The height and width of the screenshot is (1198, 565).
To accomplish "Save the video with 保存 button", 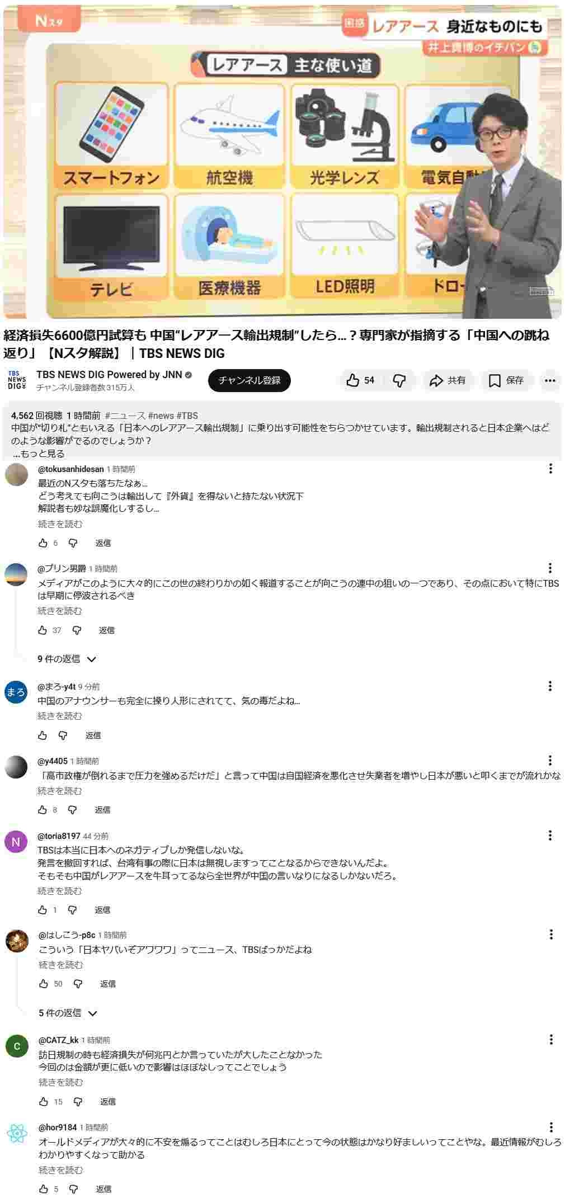I will click(506, 380).
